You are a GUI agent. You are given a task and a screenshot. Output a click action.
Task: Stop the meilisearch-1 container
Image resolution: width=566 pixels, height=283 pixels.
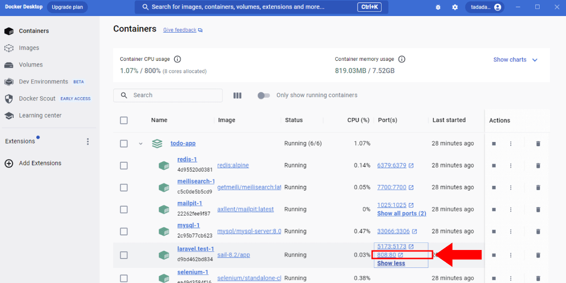click(x=494, y=188)
